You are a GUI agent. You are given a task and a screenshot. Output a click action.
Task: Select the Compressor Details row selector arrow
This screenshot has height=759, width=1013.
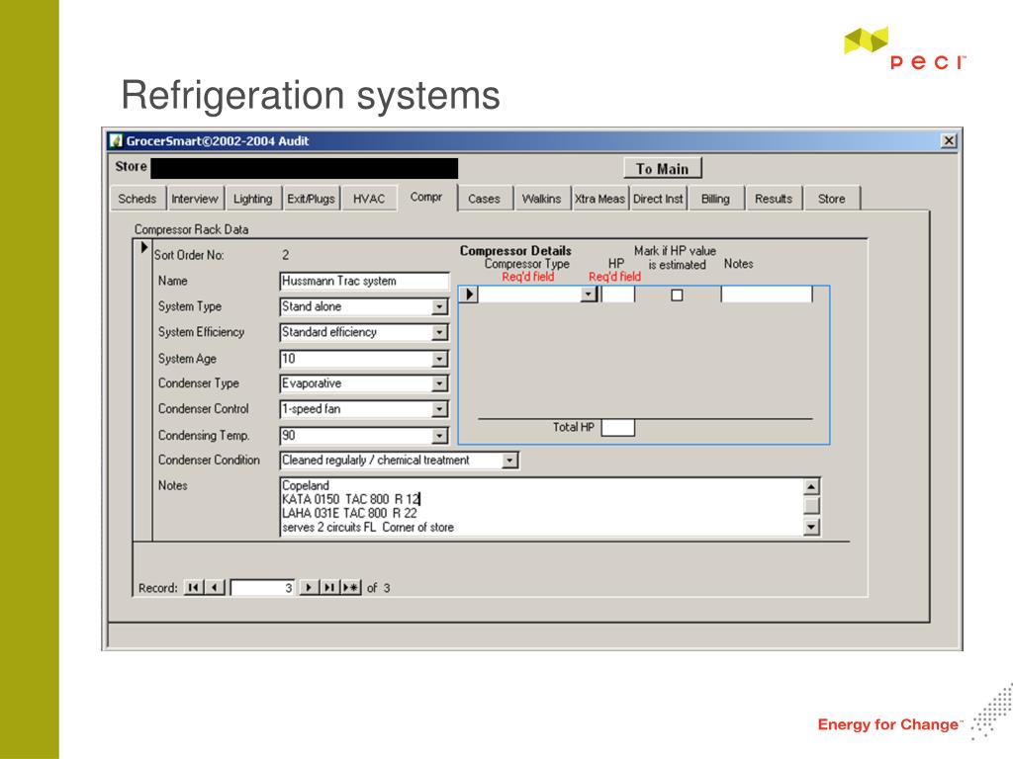click(469, 295)
